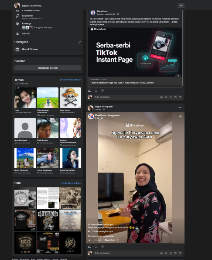Open friend thumbnail with straw hat skull
The image size is (212, 260).
tap(70, 98)
